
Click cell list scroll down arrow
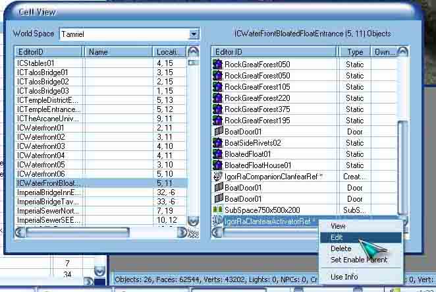(193, 221)
